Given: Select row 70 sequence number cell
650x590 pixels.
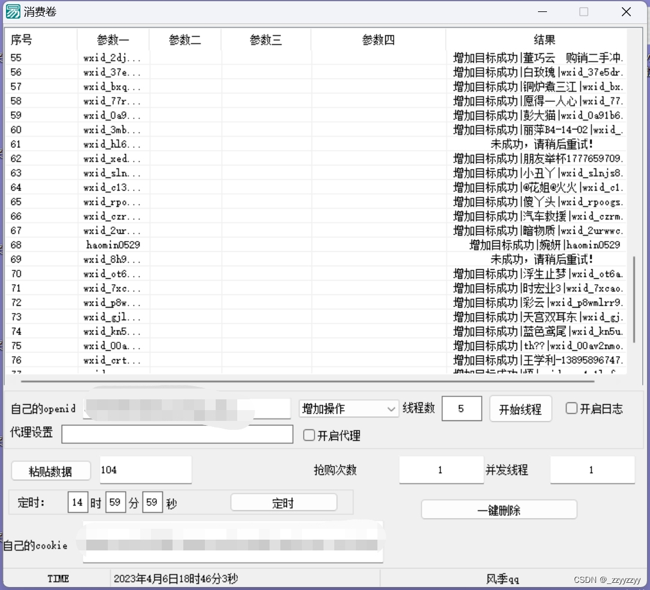Looking at the screenshot, I should click(x=41, y=273).
